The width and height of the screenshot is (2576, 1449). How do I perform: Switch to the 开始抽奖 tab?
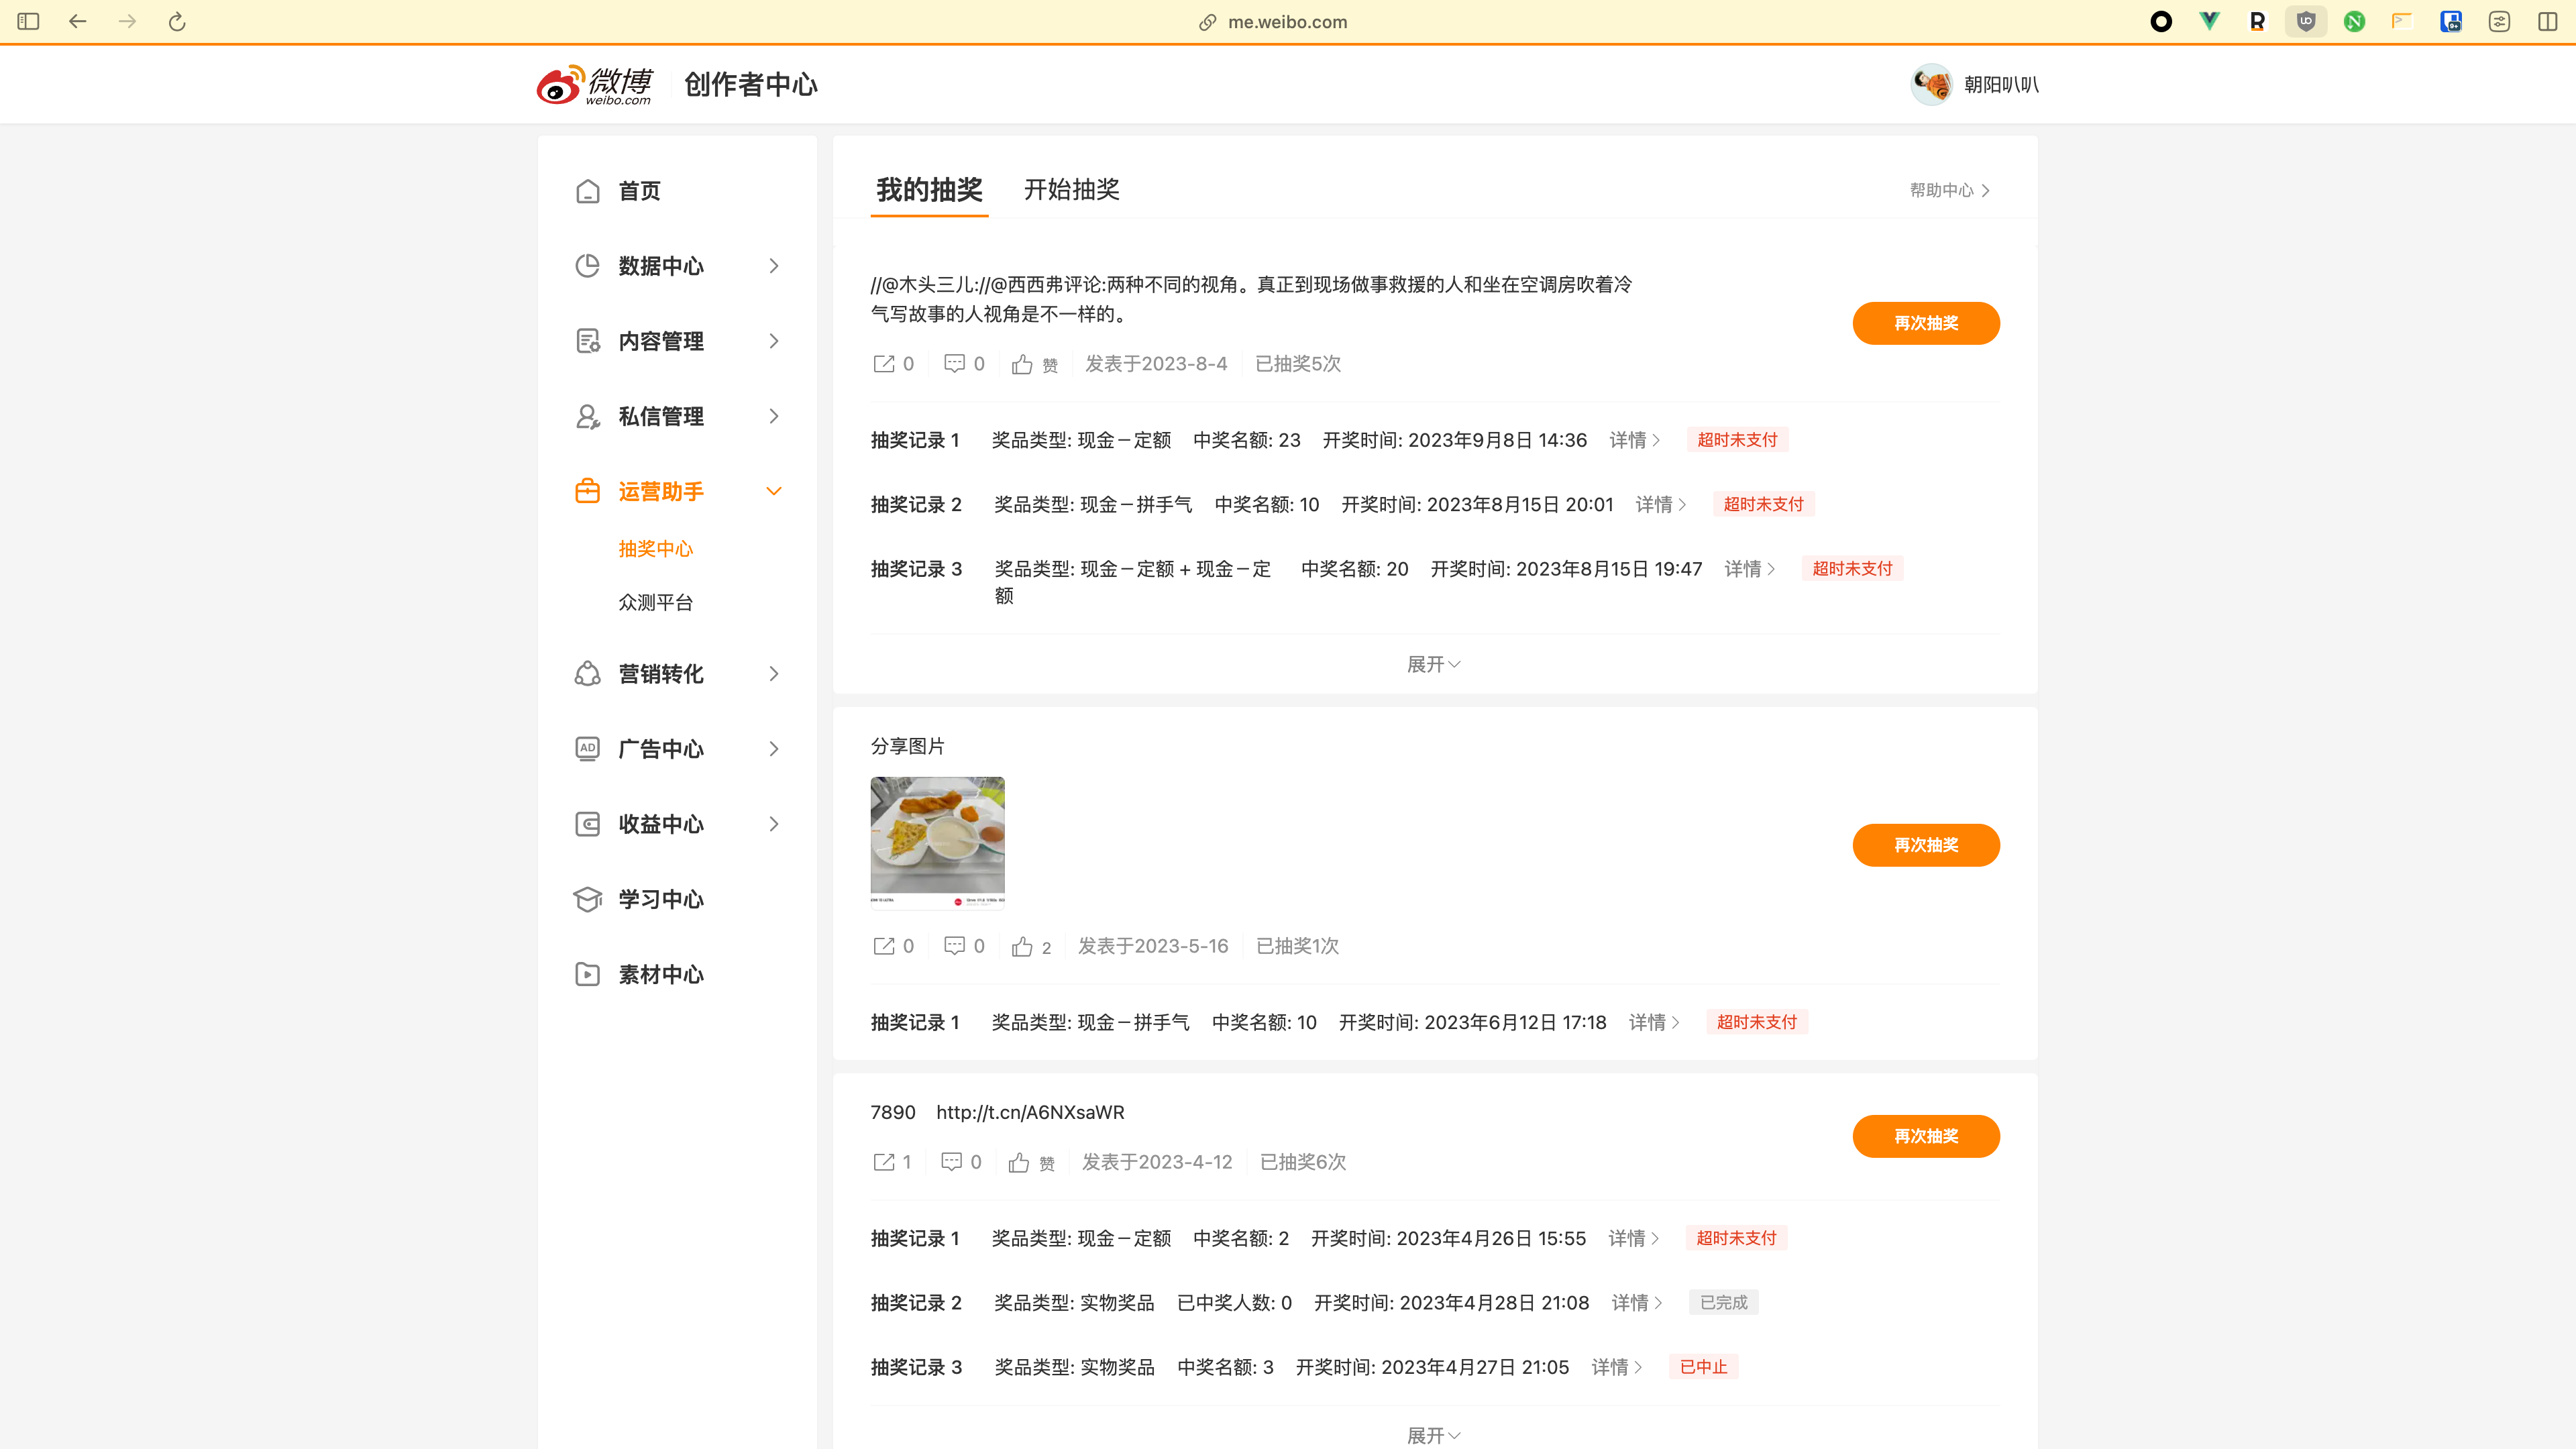tap(1071, 190)
